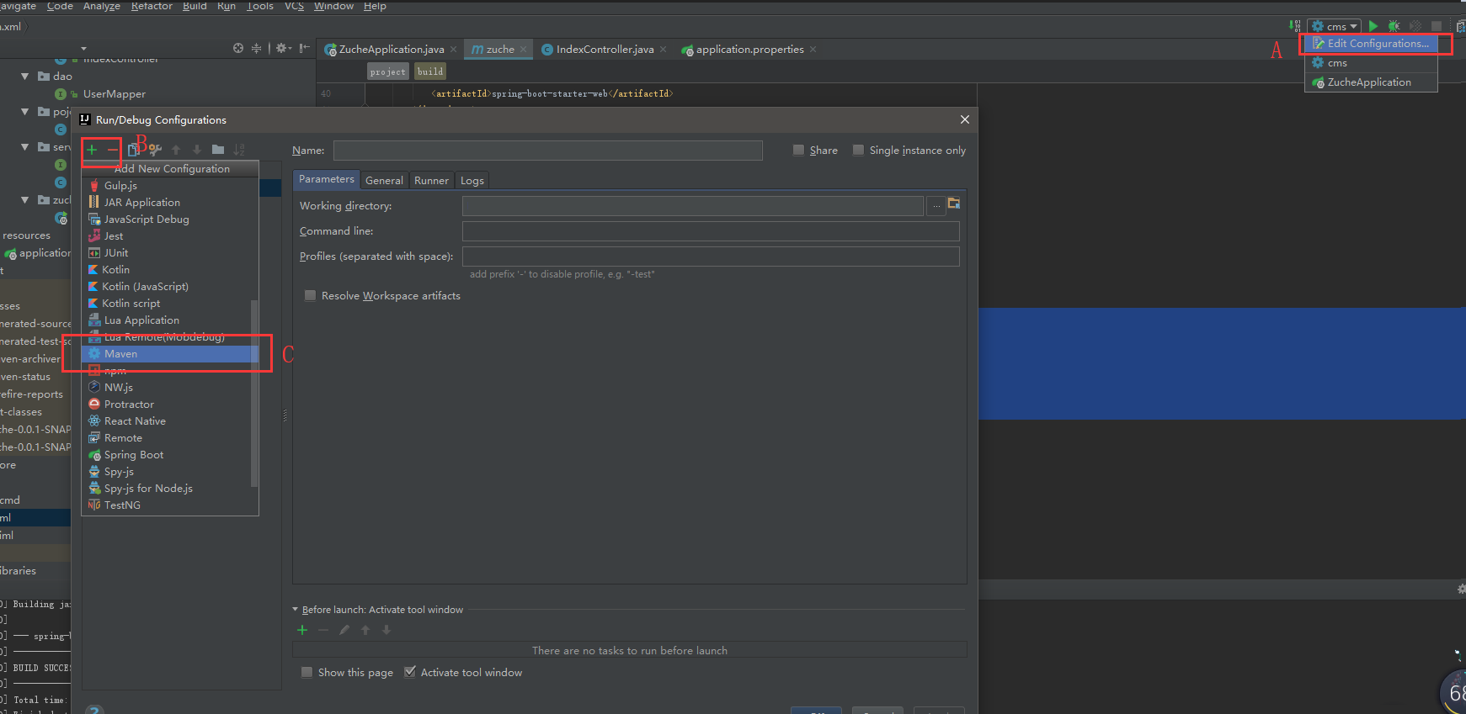Choose JAR Application configuration type
1466x714 pixels.
point(170,203)
